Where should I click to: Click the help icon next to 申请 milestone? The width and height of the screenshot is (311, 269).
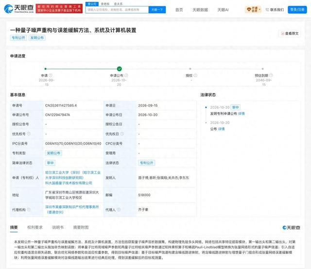click(51, 75)
